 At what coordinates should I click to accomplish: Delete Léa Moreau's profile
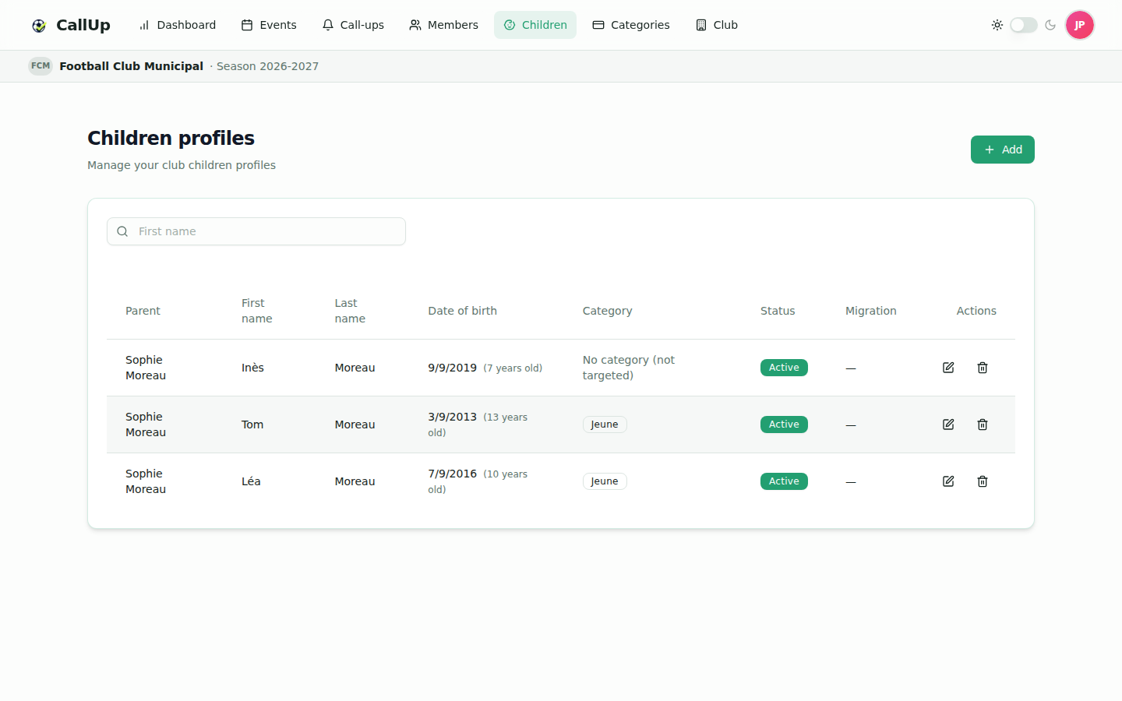pos(983,481)
